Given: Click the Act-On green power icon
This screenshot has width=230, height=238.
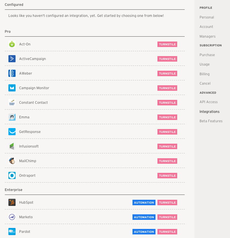Looking at the screenshot, I should (x=12, y=44).
